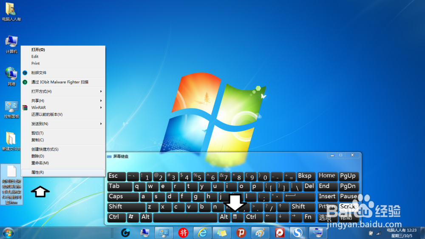Viewport: 425px width, 239px height.
Task: Open the Sogou S browser taskbar icon
Action: (x=298, y=233)
